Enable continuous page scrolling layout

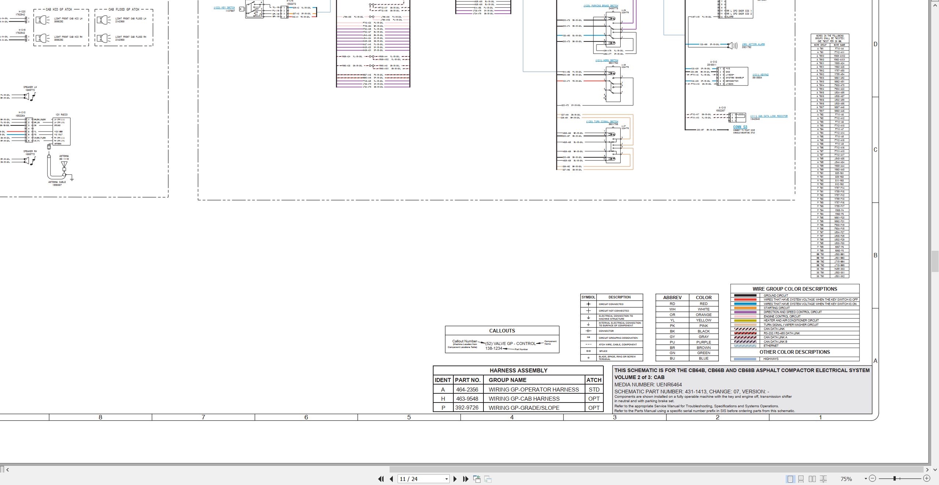pyautogui.click(x=801, y=479)
